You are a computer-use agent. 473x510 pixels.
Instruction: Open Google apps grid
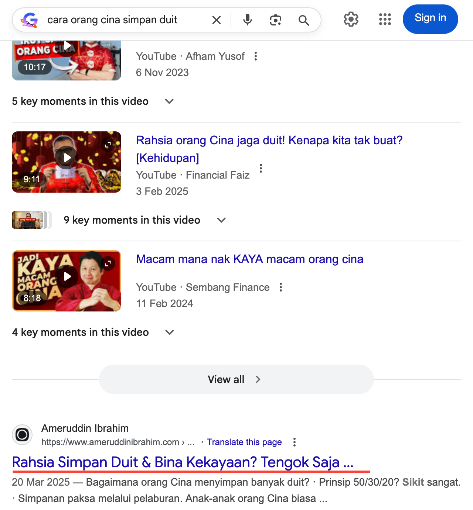pos(385,19)
